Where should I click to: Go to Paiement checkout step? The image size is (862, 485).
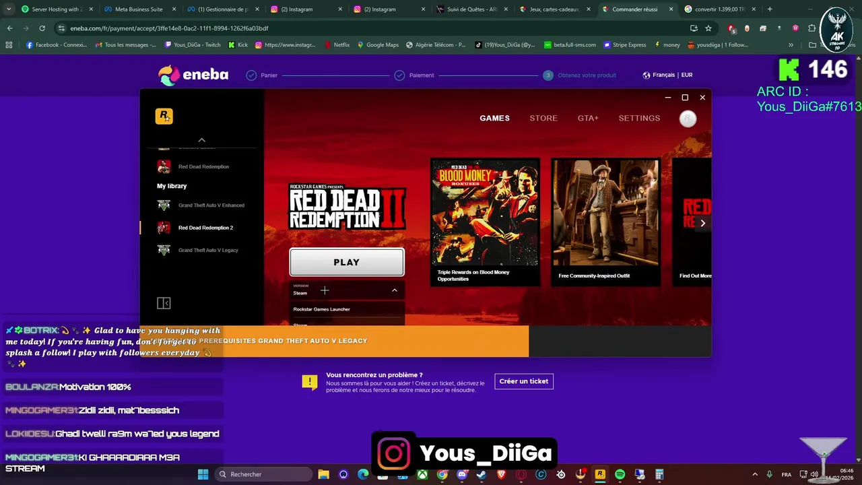(x=414, y=75)
